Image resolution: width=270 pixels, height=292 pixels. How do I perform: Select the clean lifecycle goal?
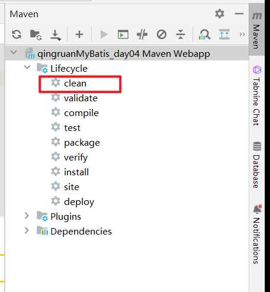[x=75, y=84]
